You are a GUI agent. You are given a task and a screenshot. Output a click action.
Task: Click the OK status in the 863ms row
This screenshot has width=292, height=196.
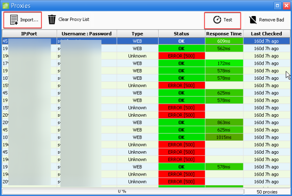click(x=182, y=123)
